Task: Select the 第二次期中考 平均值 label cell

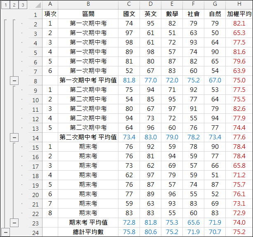Action: point(88,137)
